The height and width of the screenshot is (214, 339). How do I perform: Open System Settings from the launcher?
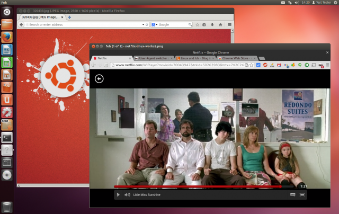pyautogui.click(x=7, y=112)
